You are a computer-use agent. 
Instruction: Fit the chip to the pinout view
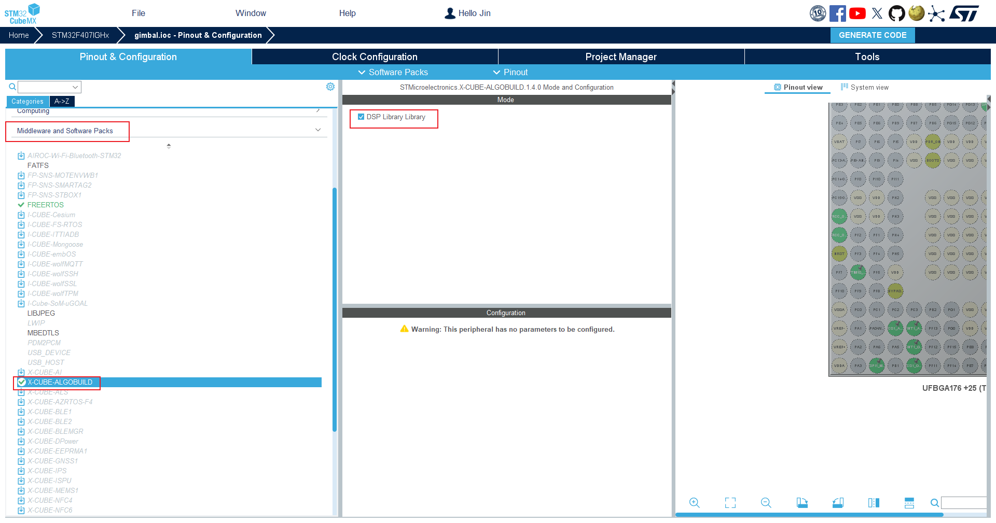(x=730, y=503)
